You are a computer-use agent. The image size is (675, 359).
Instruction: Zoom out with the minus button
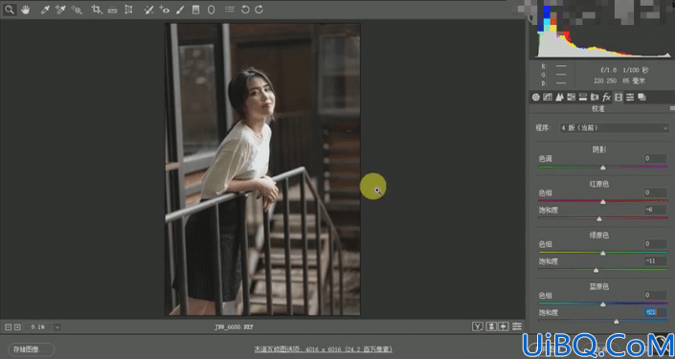8,327
